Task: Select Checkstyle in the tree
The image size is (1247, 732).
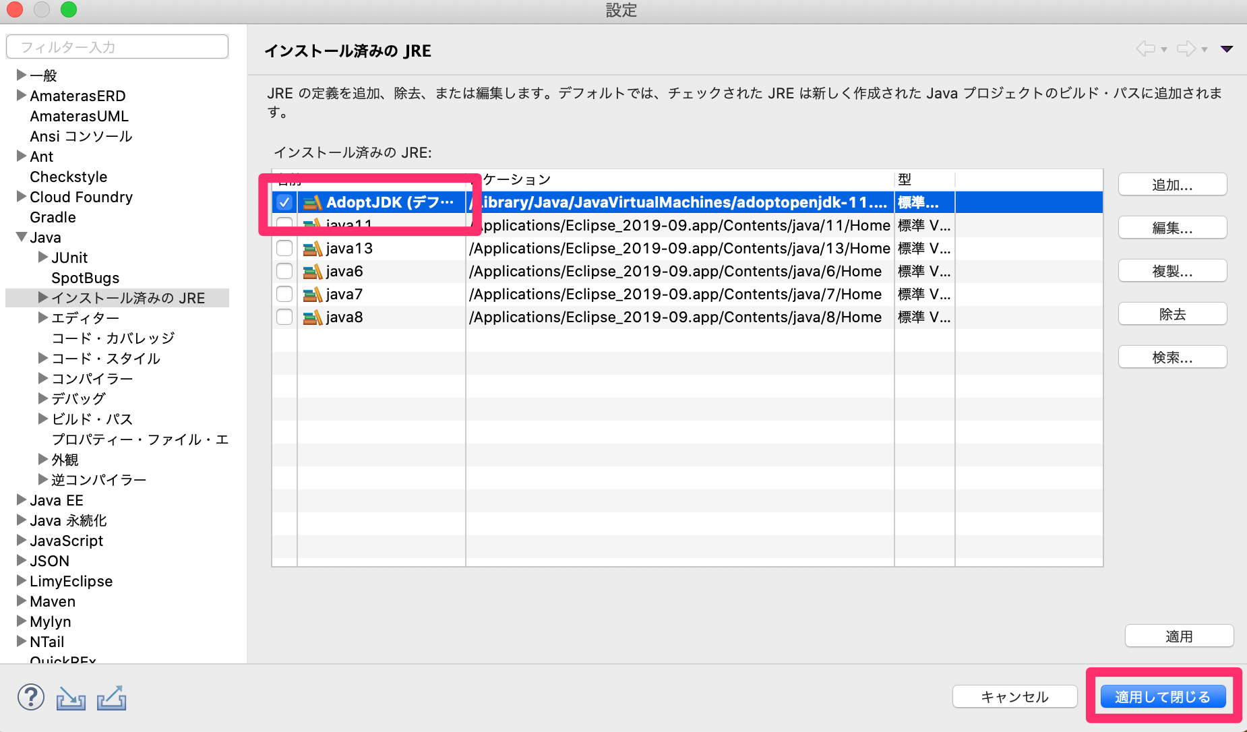Action: (x=69, y=177)
